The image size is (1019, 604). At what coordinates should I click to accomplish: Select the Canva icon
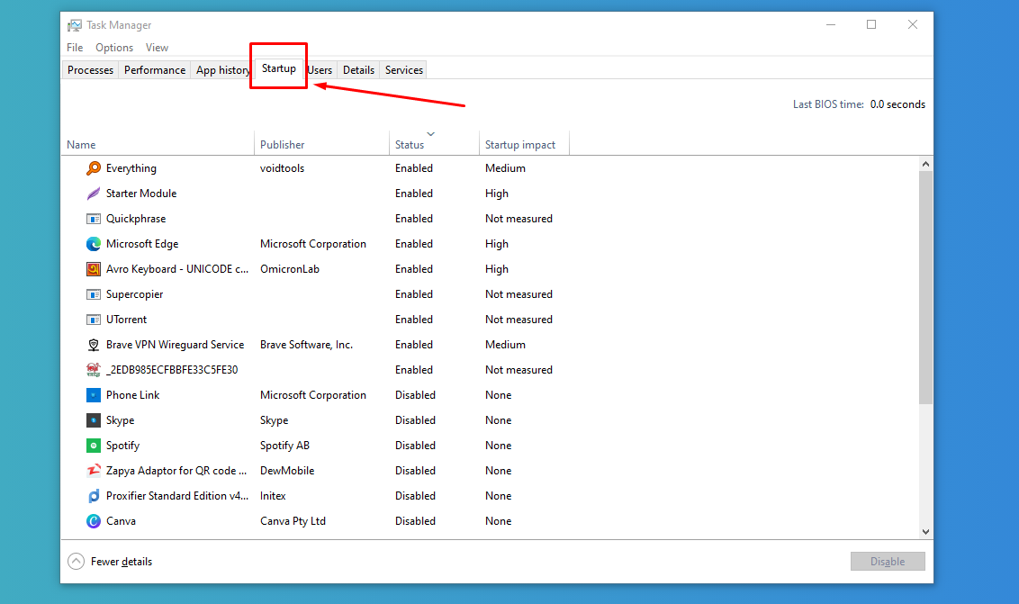click(x=94, y=520)
